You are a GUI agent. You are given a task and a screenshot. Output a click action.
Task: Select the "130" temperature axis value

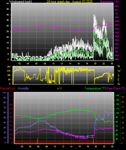(117, 100)
